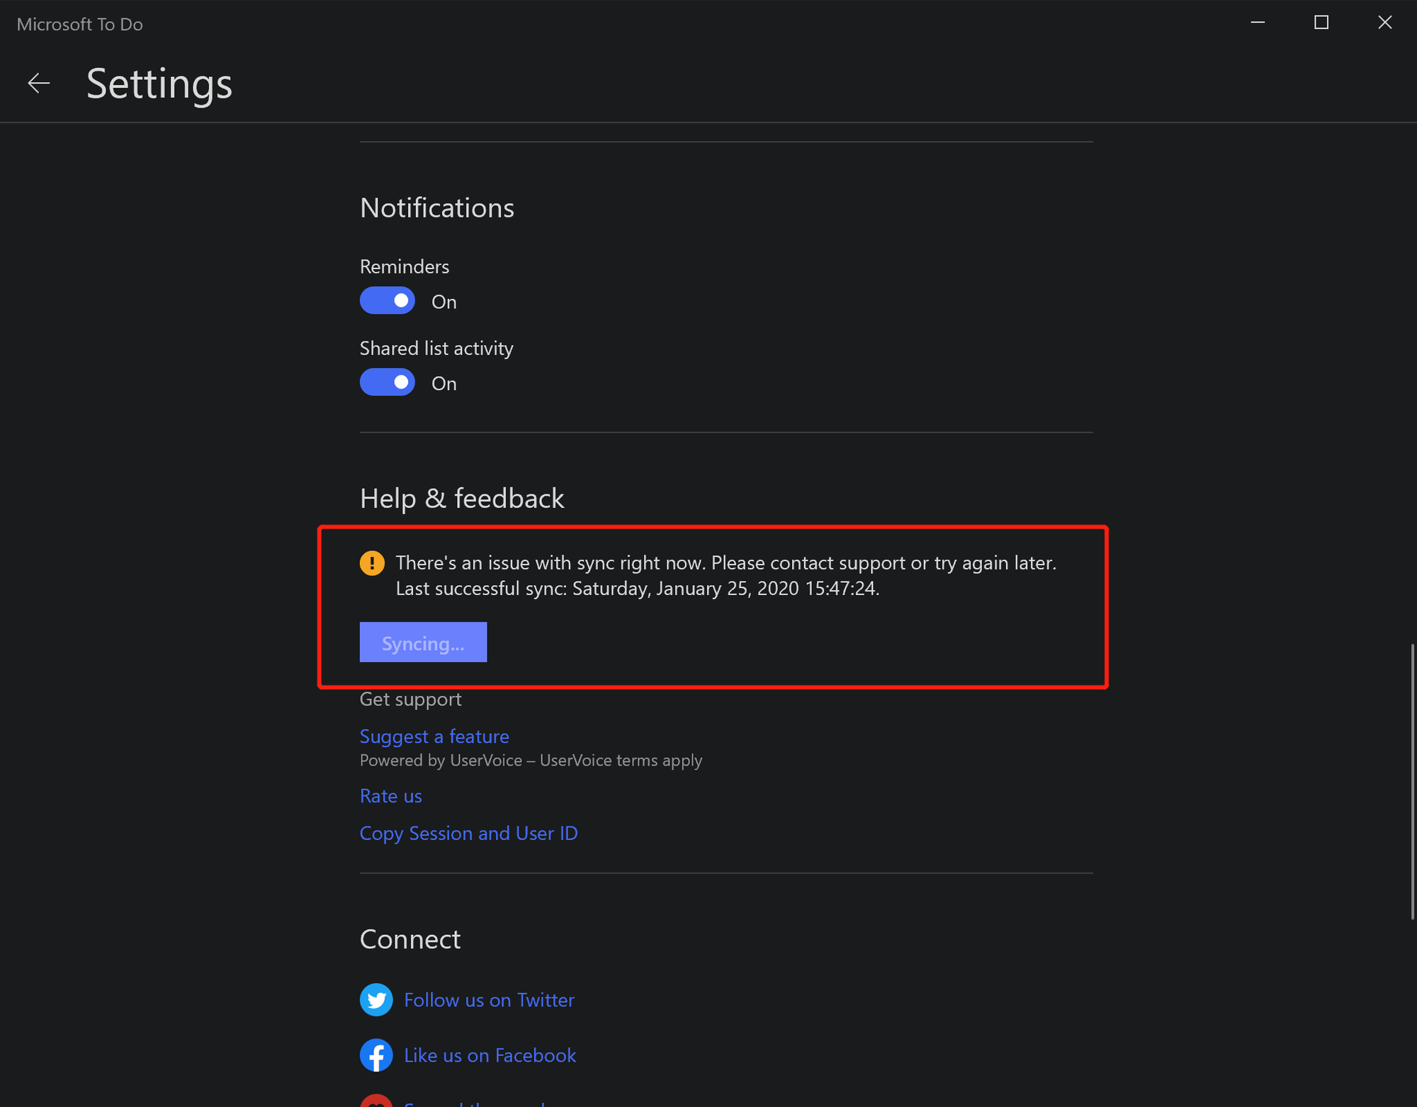Click the Facebook logo icon
Screen dimensions: 1417x1107
pos(376,1055)
